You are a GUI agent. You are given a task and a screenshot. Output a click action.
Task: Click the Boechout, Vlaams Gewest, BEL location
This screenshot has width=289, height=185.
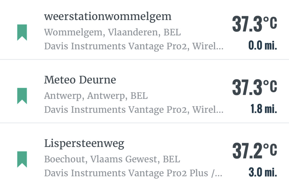[112, 159]
